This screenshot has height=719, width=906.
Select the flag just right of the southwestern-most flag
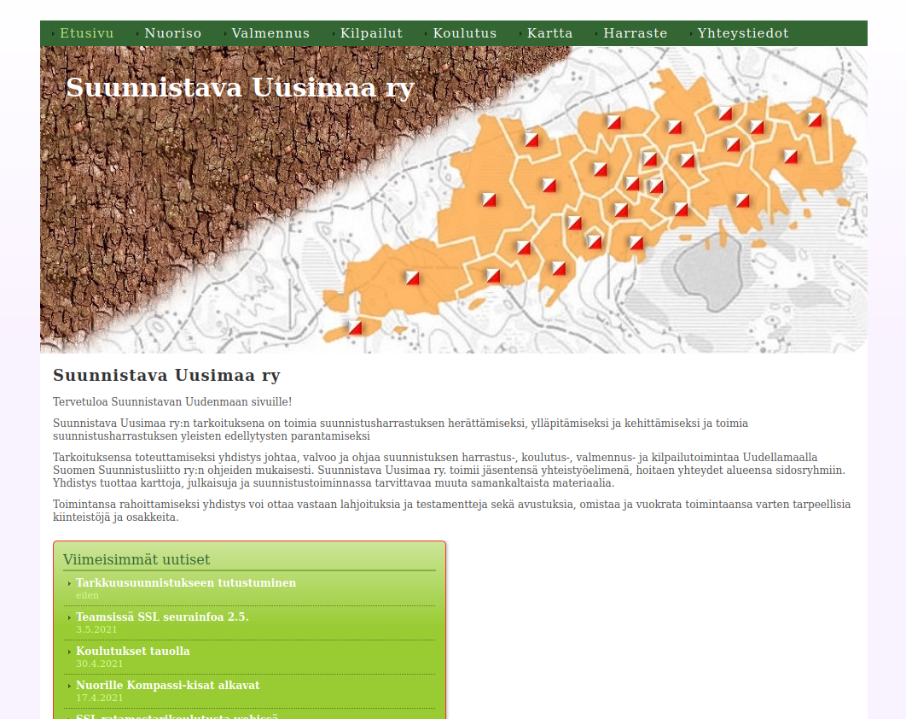tap(412, 278)
